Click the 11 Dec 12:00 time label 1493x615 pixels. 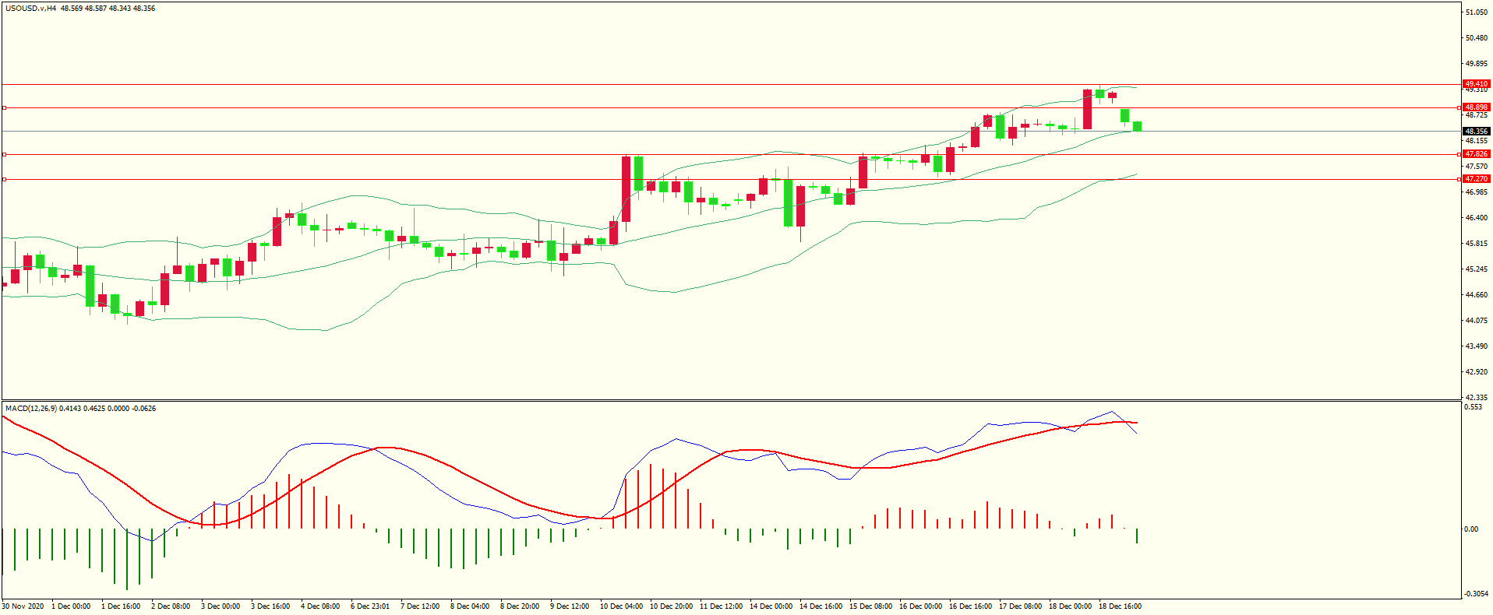pos(721,606)
